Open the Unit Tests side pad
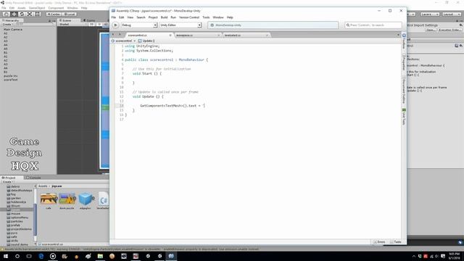Viewport: 464px width, 261px height. [x=404, y=117]
